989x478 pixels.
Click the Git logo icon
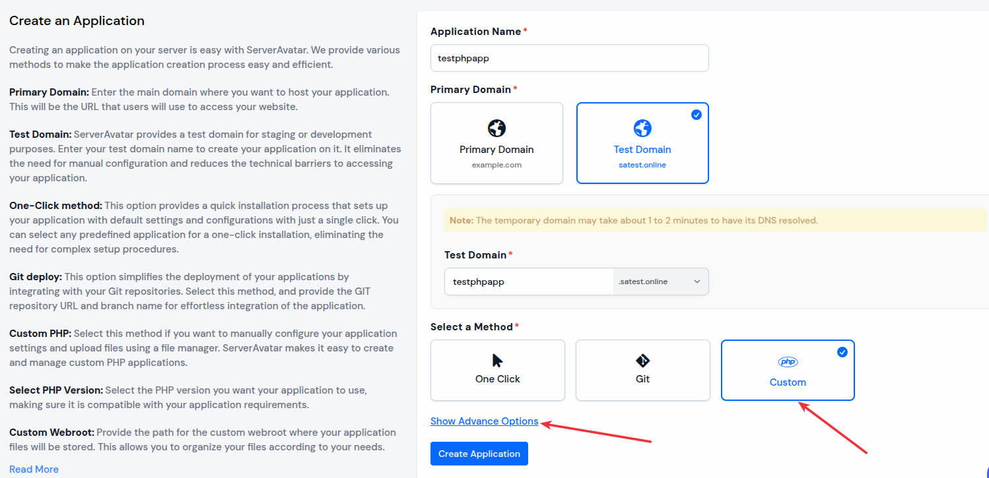click(643, 361)
